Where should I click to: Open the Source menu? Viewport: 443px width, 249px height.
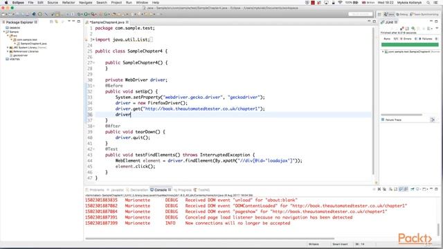pos(53,3)
